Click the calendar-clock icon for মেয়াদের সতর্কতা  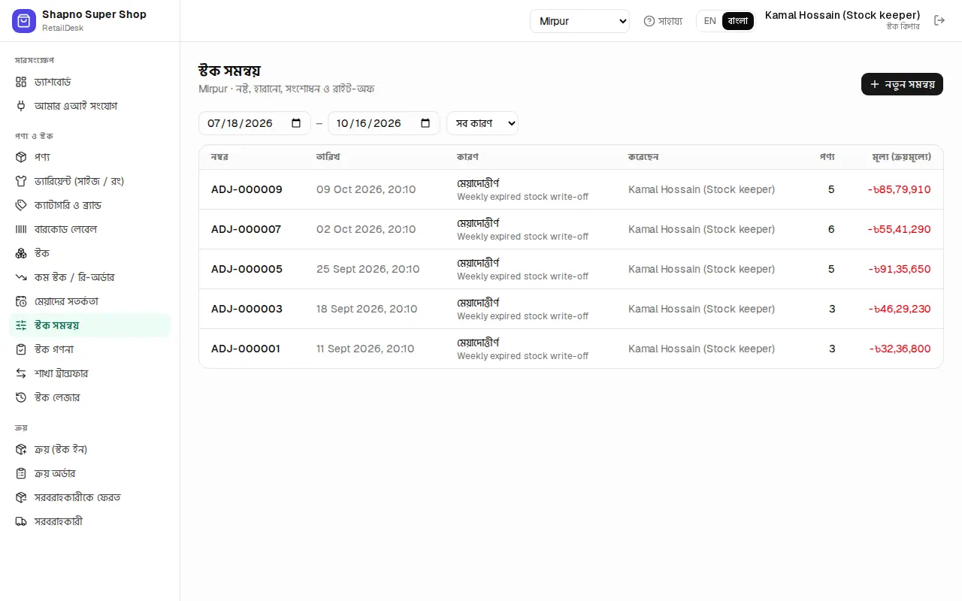coord(21,301)
